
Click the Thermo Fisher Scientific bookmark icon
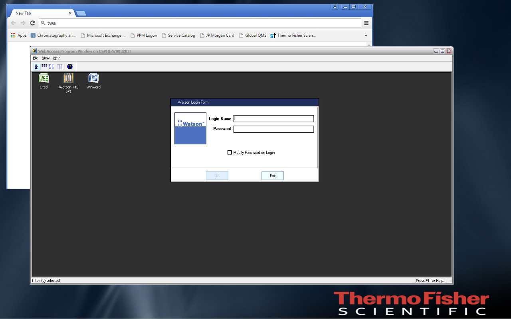point(273,35)
